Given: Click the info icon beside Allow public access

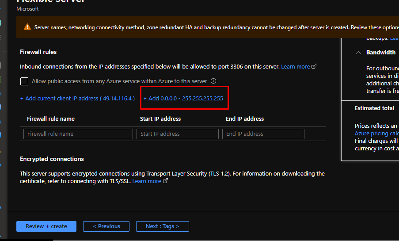Looking at the screenshot, I should pyautogui.click(x=213, y=81).
